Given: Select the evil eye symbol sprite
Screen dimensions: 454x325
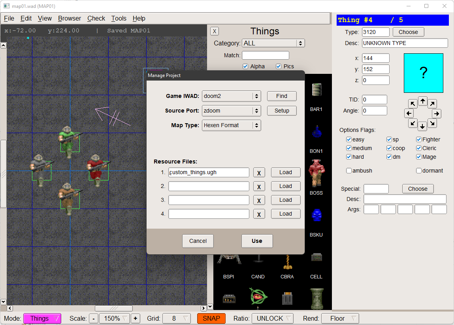Looking at the screenshot, I should (x=258, y=297).
